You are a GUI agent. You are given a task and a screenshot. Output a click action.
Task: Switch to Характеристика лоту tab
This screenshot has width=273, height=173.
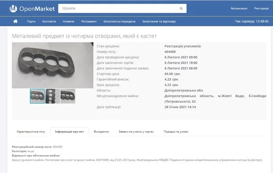[x=31, y=132]
